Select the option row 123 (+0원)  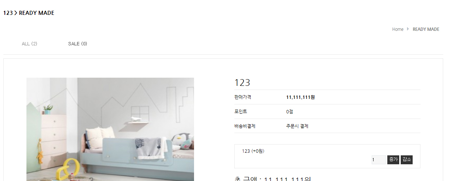pos(253,151)
